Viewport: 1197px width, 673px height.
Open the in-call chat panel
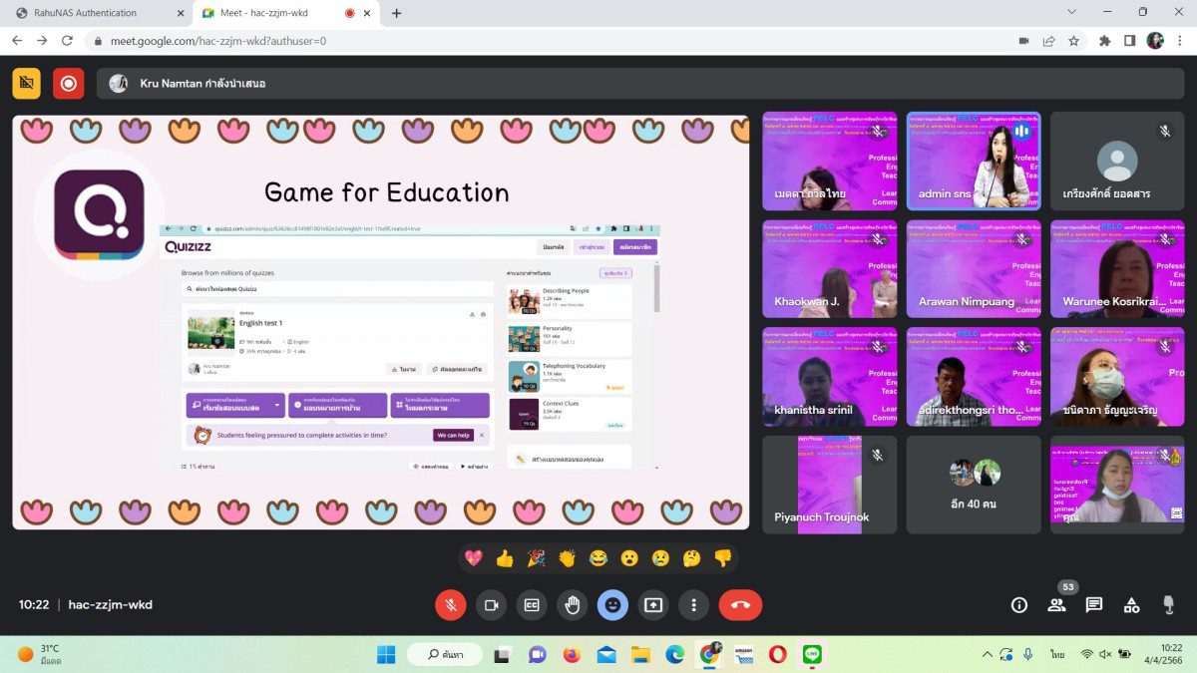click(1094, 604)
